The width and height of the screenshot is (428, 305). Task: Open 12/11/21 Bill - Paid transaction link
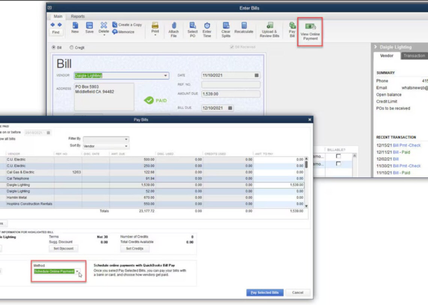(x=401, y=152)
